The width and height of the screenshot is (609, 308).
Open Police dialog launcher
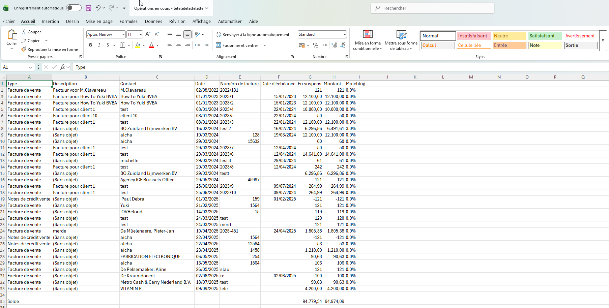(x=161, y=57)
